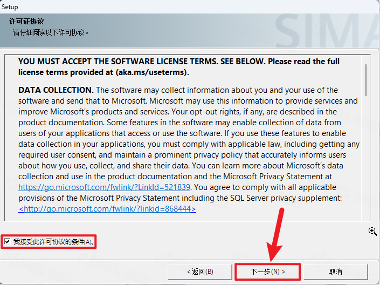This screenshot has width=380, height=285.
Task: Click the bold DATA COLLECTION heading
Action: click(x=56, y=90)
